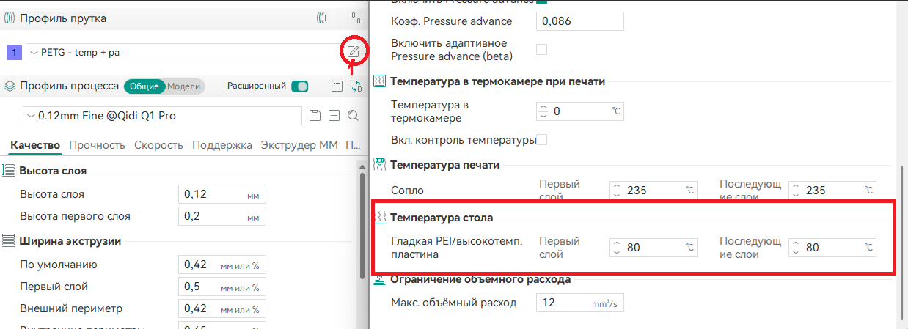Check Вкл. контроль температуры box
Viewport: 908px width, 329px height.
(x=542, y=140)
